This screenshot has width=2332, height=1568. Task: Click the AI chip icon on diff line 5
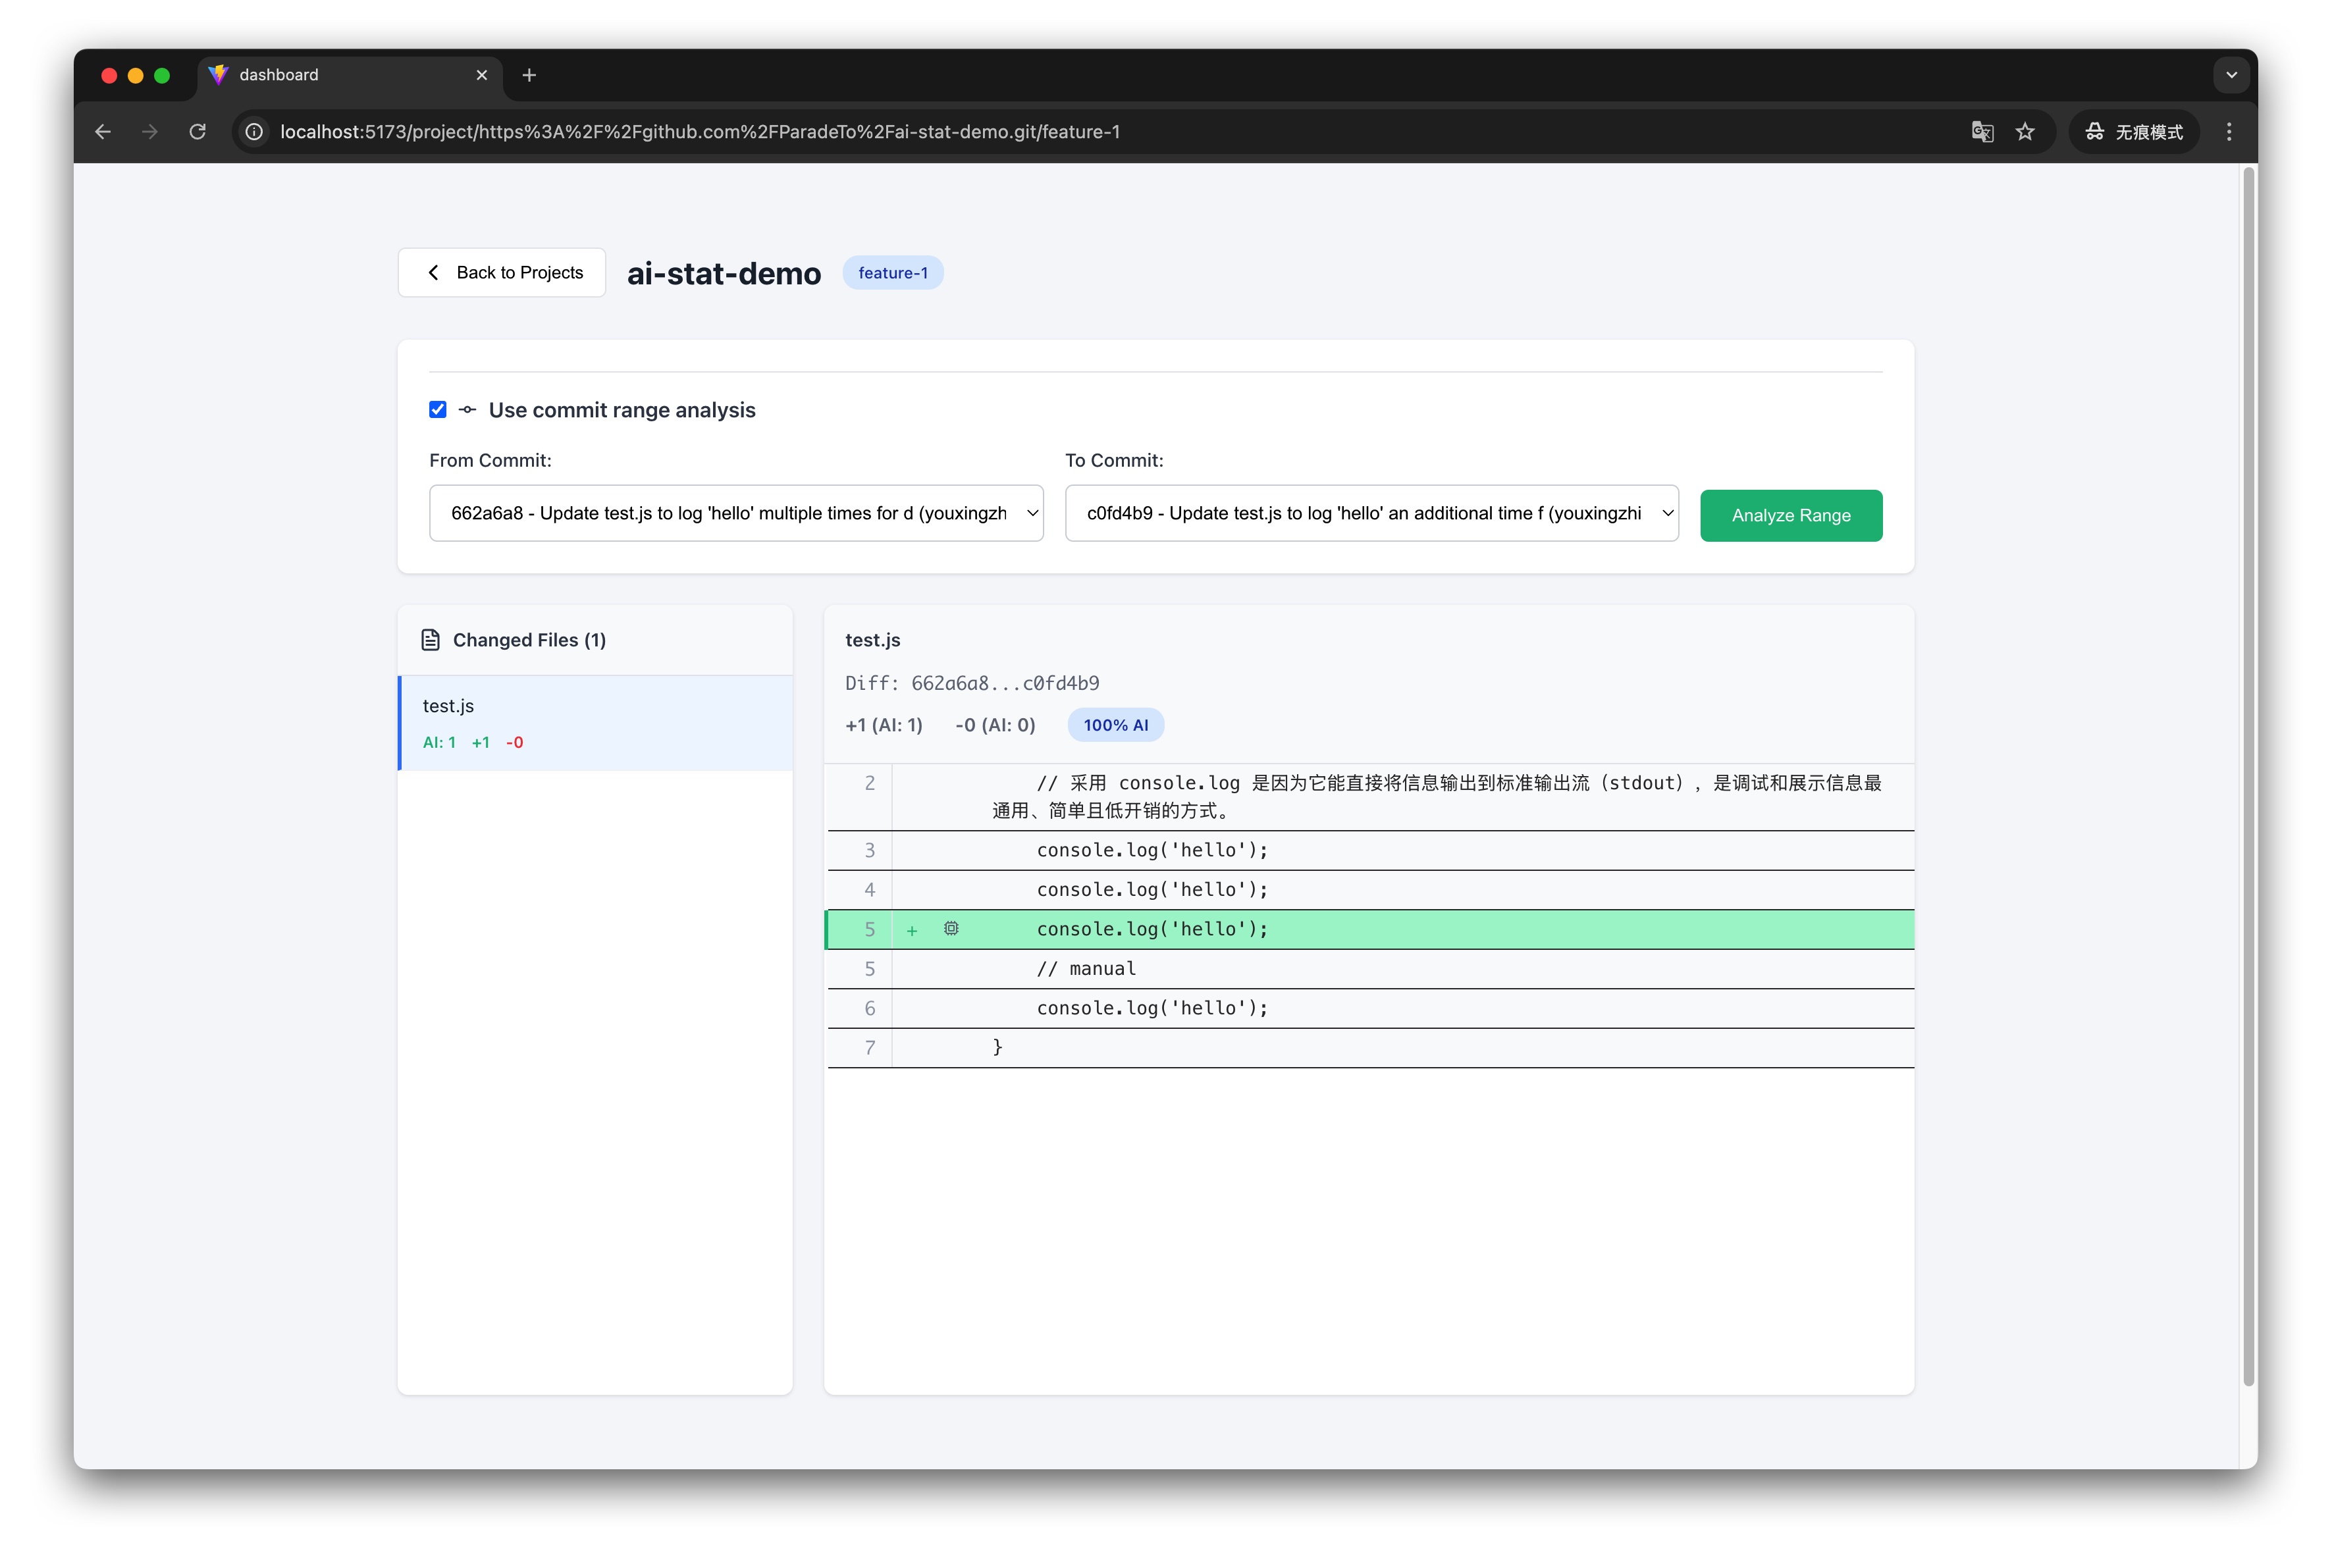[950, 929]
